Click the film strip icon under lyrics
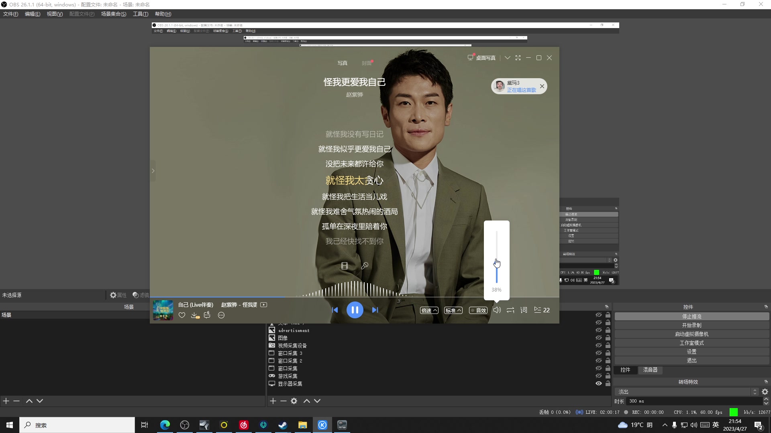The height and width of the screenshot is (433, 771). tap(345, 266)
